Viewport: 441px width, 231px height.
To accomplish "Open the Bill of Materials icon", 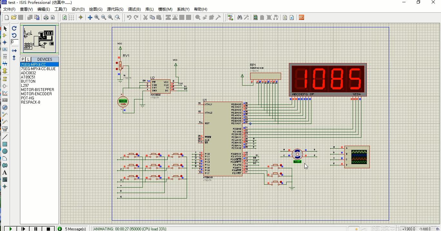I will click(x=285, y=17).
